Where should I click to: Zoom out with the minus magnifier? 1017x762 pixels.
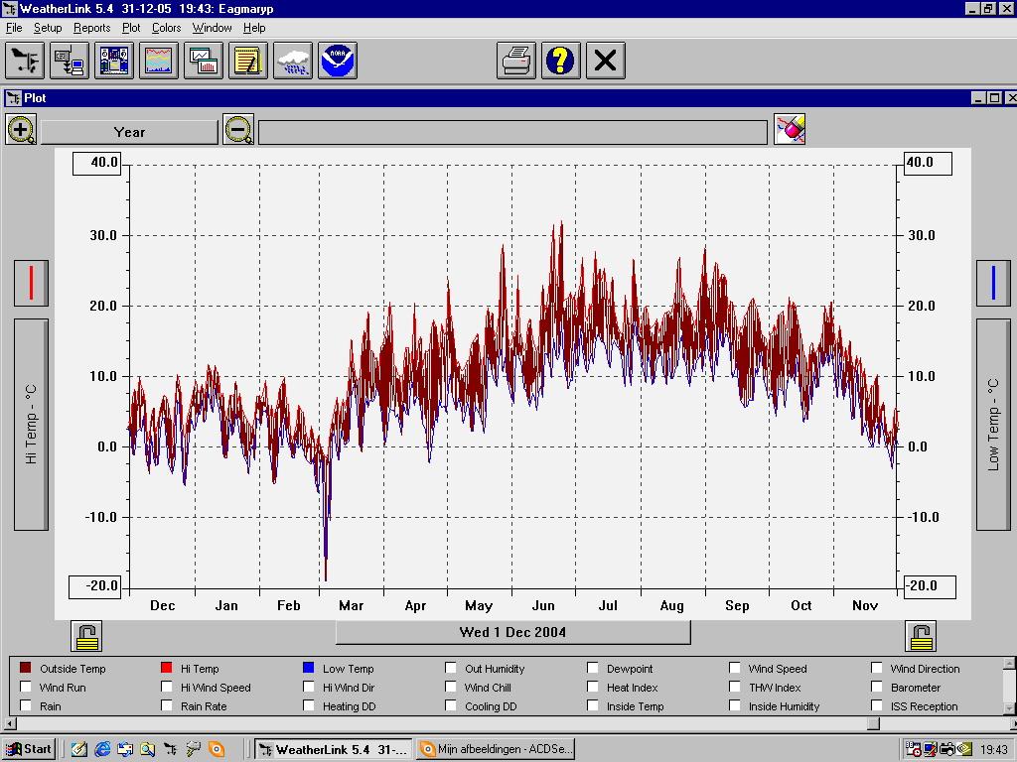pos(238,130)
